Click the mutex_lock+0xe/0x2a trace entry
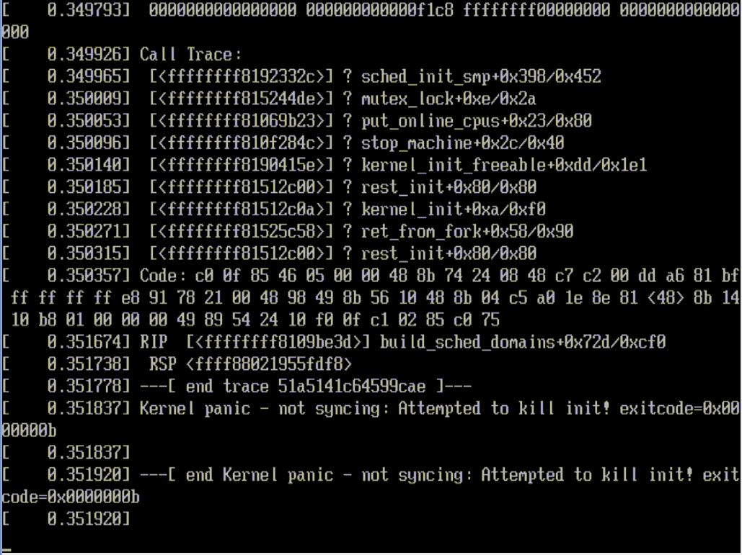Image resolution: width=742 pixels, height=555 pixels. pos(448,99)
